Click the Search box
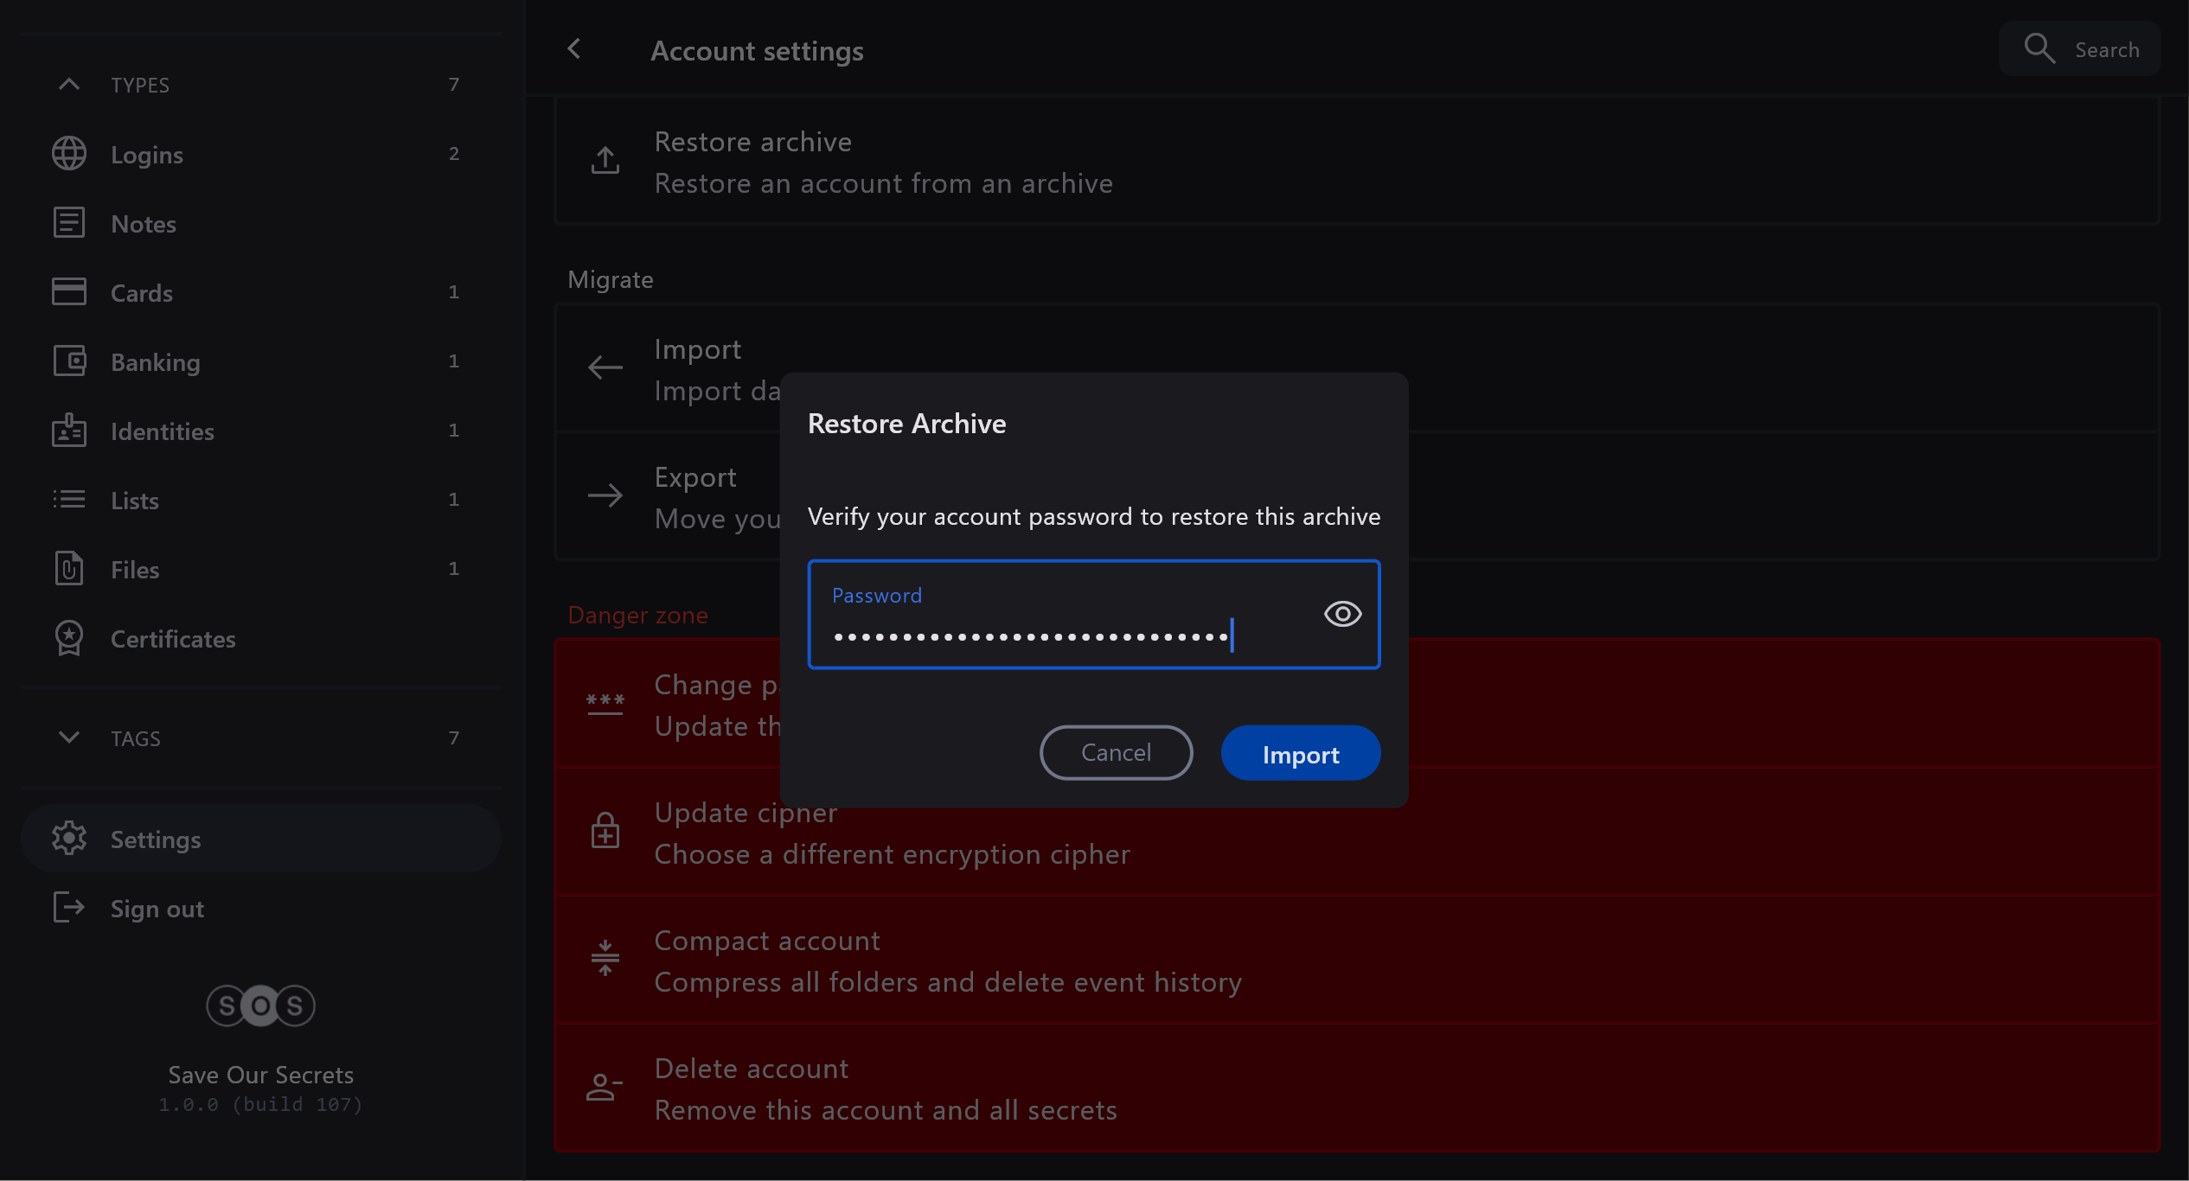Image resolution: width=2189 pixels, height=1181 pixels. pyautogui.click(x=2080, y=49)
